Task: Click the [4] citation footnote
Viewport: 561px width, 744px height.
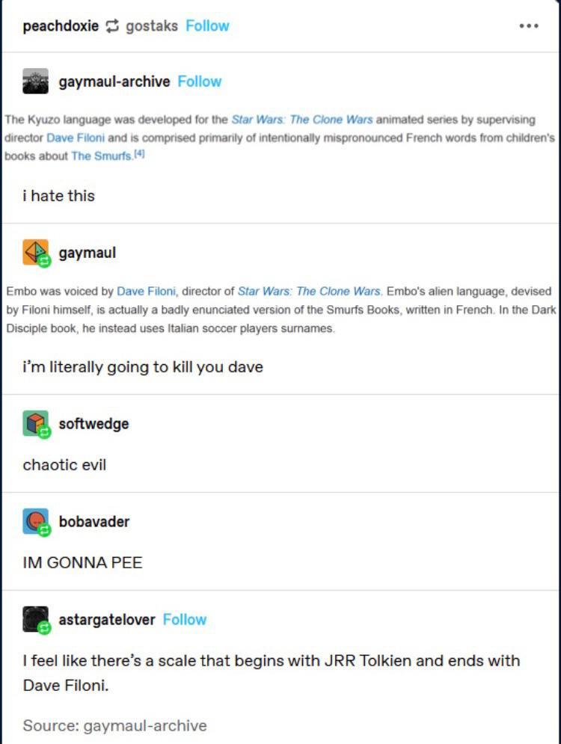Action: [139, 154]
